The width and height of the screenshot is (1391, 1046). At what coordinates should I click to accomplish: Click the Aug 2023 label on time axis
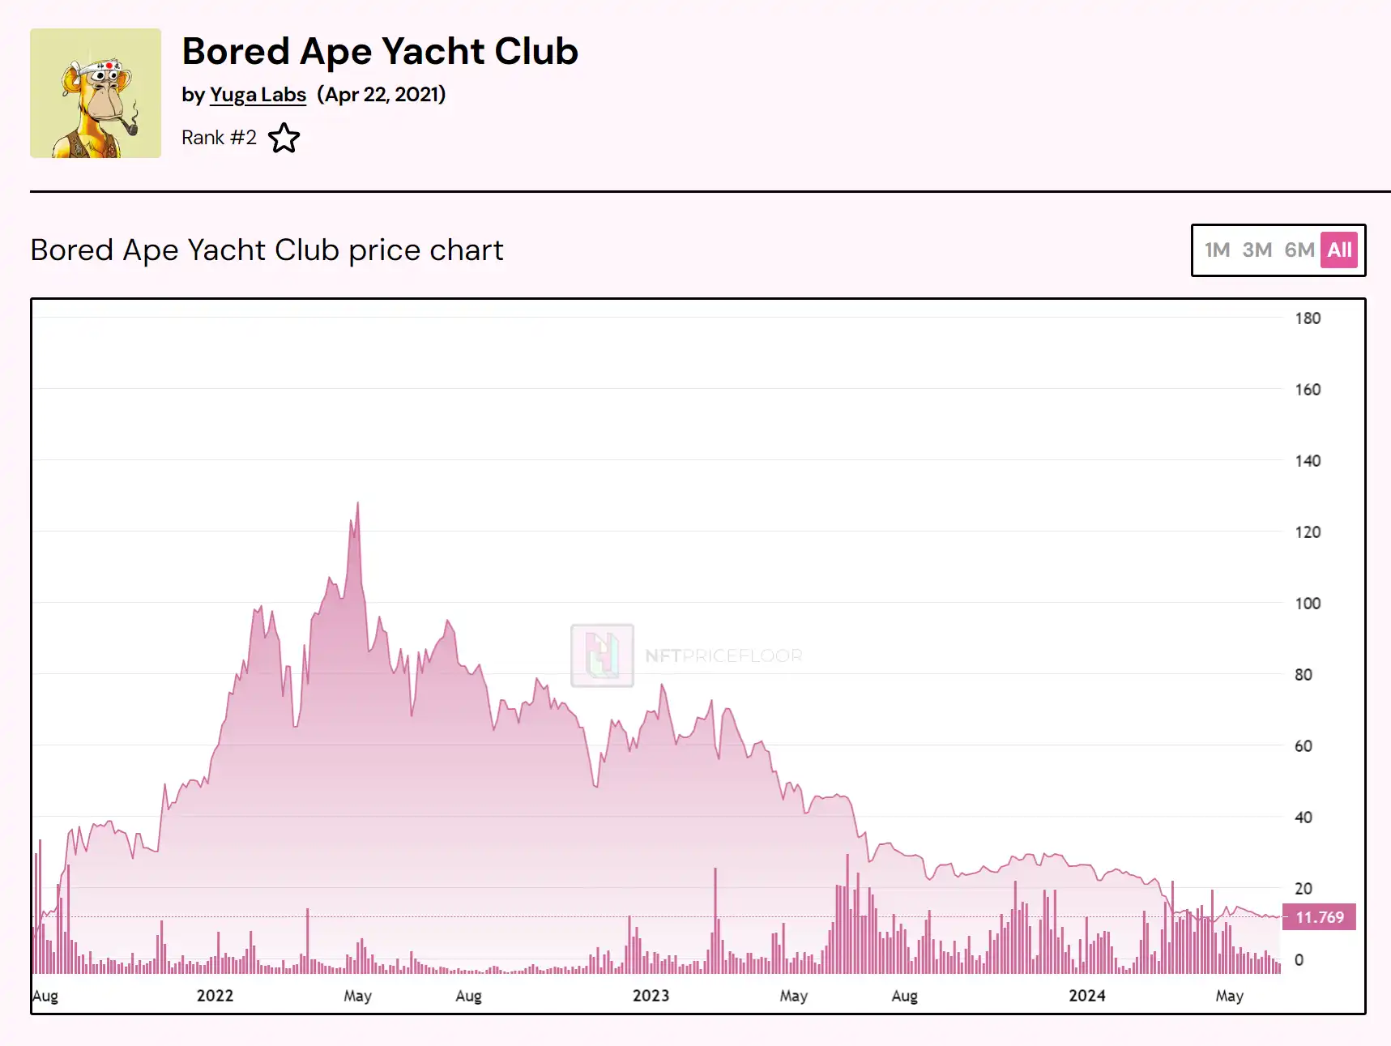(x=904, y=996)
